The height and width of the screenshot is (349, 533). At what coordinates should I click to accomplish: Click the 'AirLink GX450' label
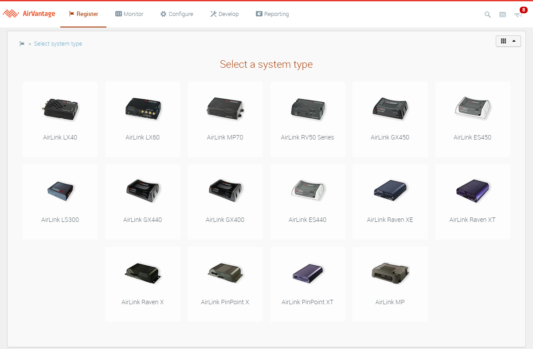point(390,137)
